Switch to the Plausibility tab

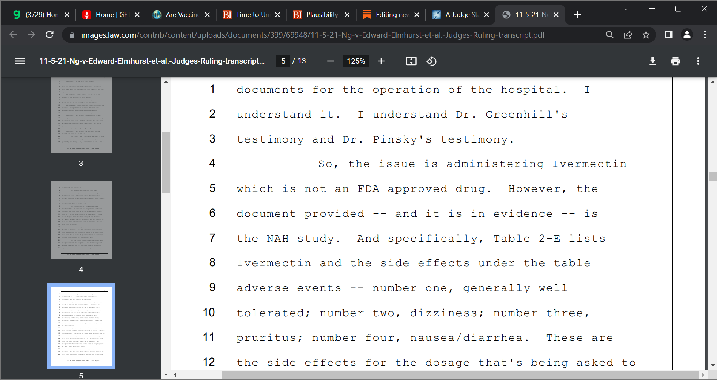[322, 15]
